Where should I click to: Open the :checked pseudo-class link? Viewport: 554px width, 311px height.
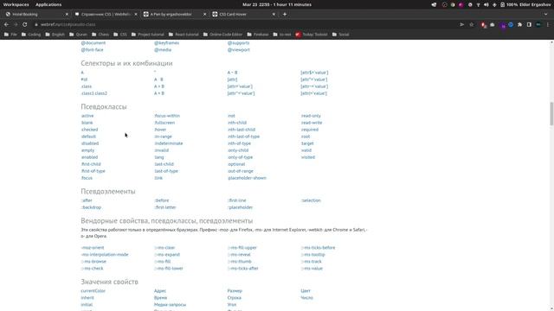tap(89, 130)
